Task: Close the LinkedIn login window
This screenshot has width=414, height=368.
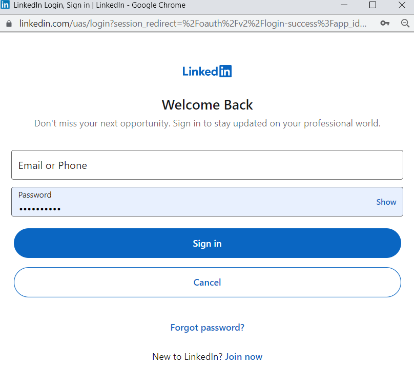Action: tap(402, 5)
